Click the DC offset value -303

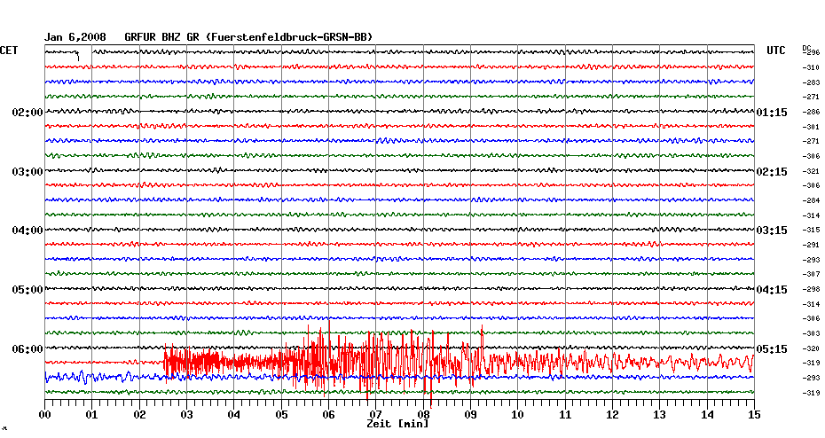click(811, 334)
